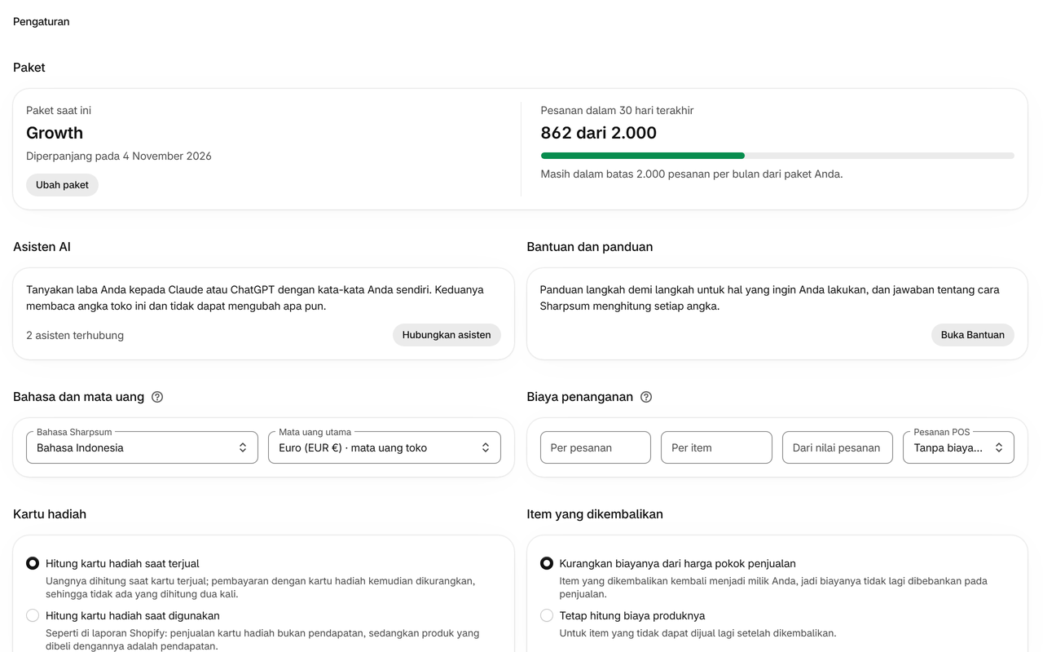Click the 'Bantuan dan panduan' heading
Image resolution: width=1043 pixels, height=652 pixels.
[590, 247]
